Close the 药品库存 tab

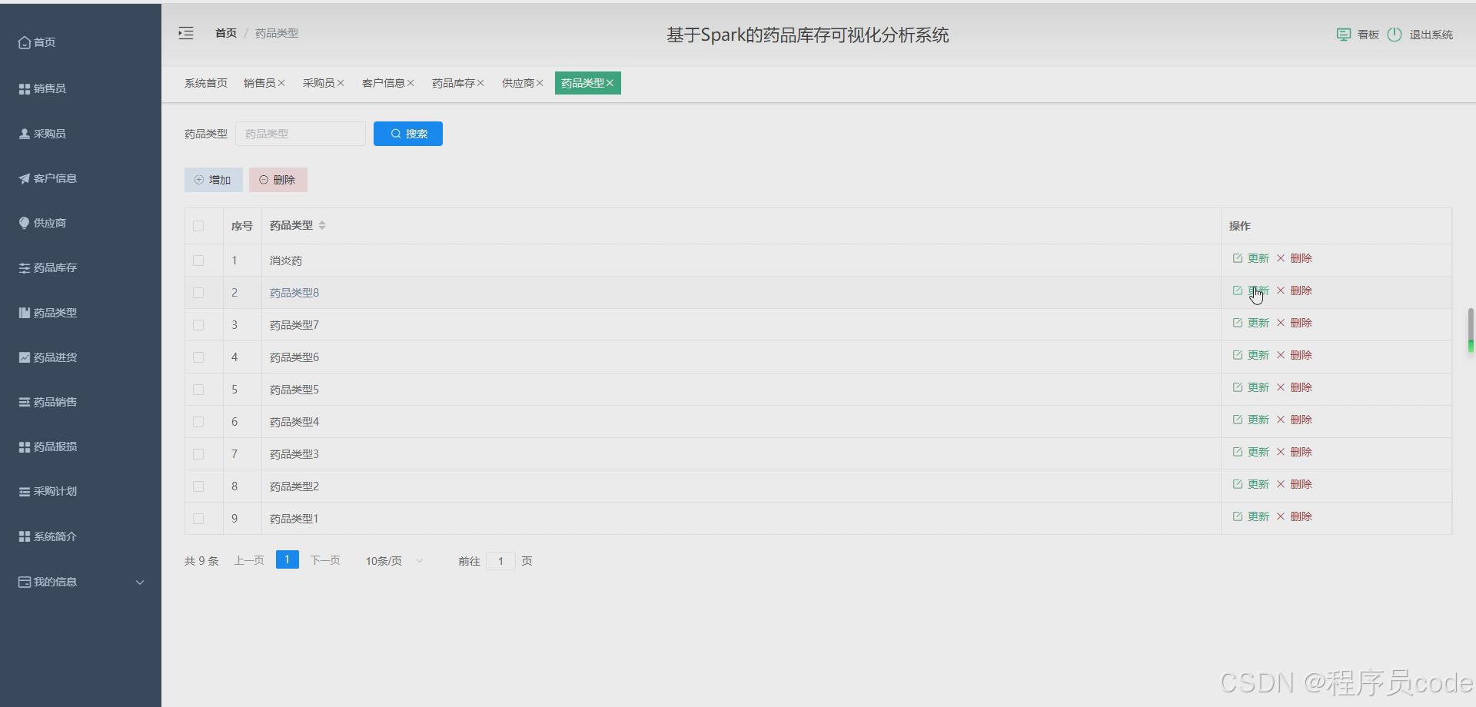coord(480,83)
